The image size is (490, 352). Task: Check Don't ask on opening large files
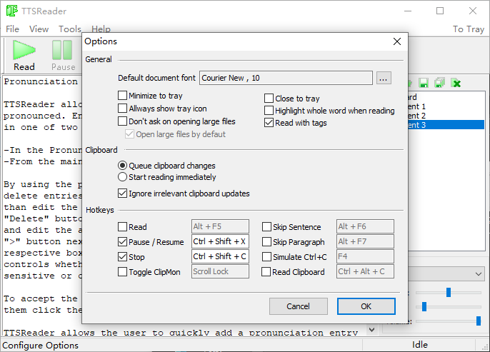pos(123,121)
